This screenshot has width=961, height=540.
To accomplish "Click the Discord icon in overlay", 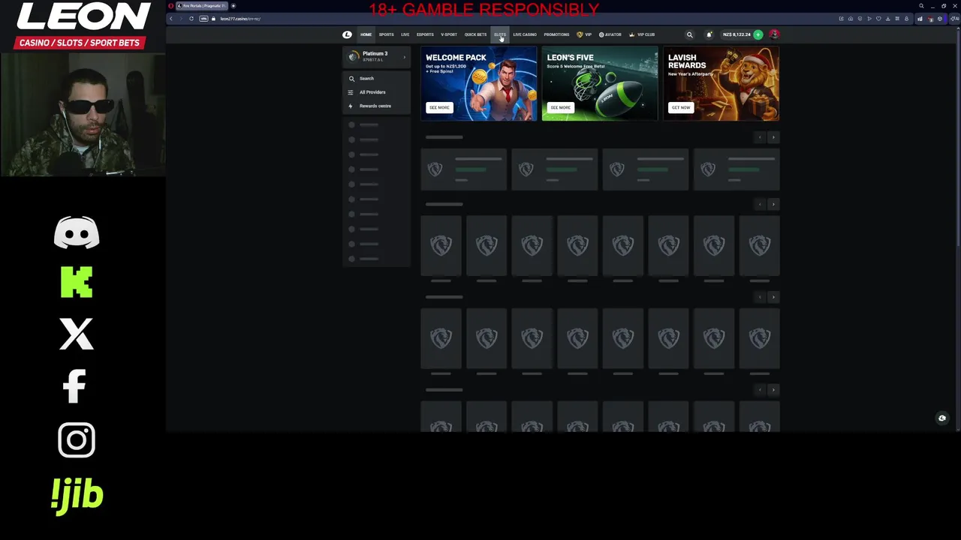I will pyautogui.click(x=77, y=232).
